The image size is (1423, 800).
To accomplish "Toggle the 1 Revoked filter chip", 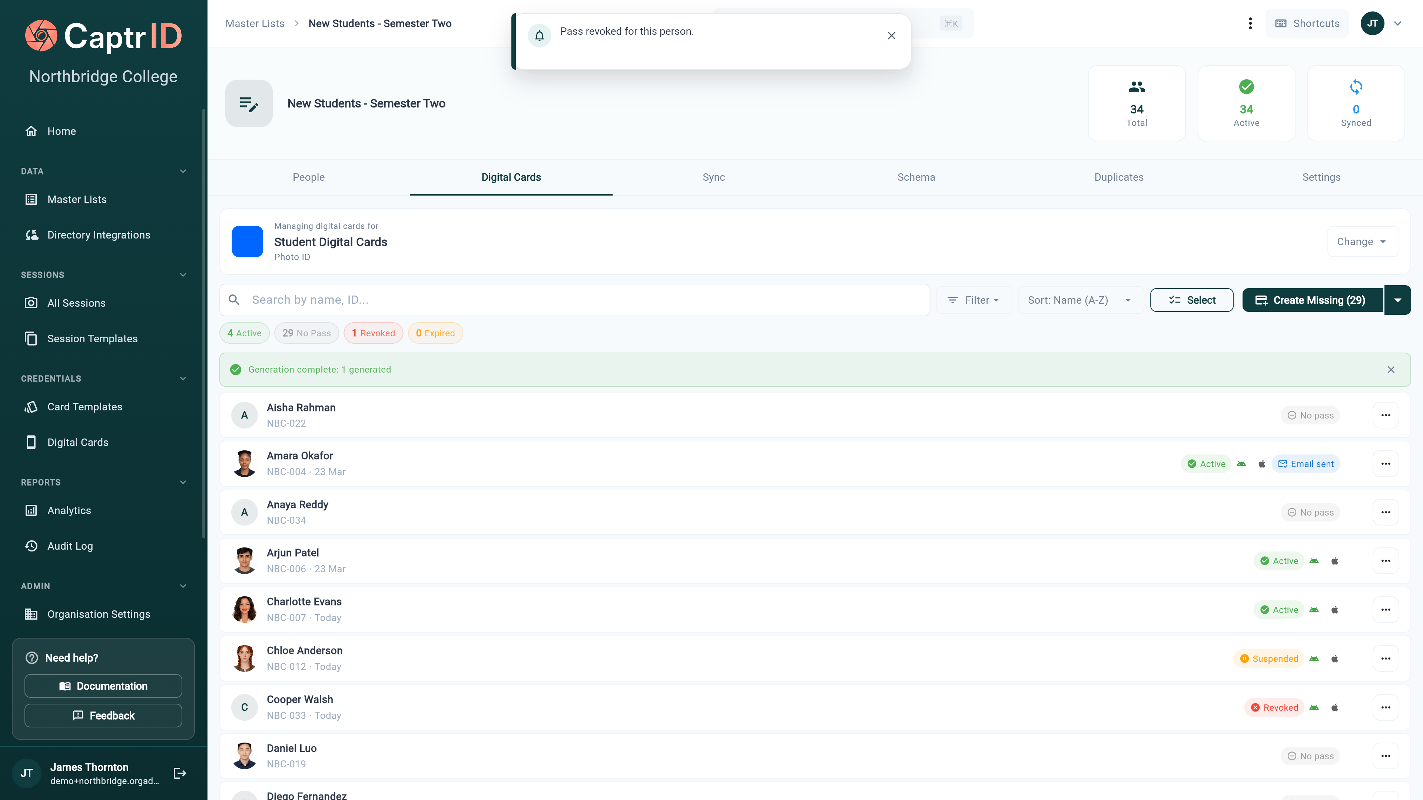I will pos(374,333).
